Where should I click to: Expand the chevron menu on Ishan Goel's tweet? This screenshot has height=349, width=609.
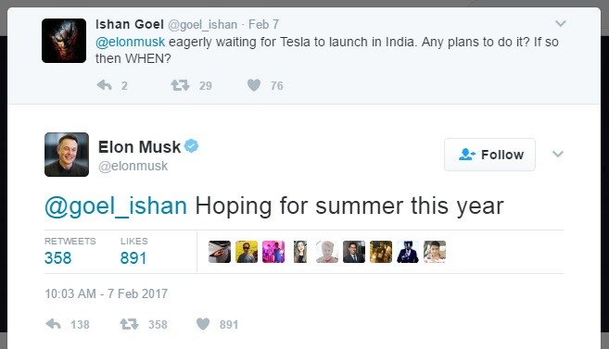point(561,24)
